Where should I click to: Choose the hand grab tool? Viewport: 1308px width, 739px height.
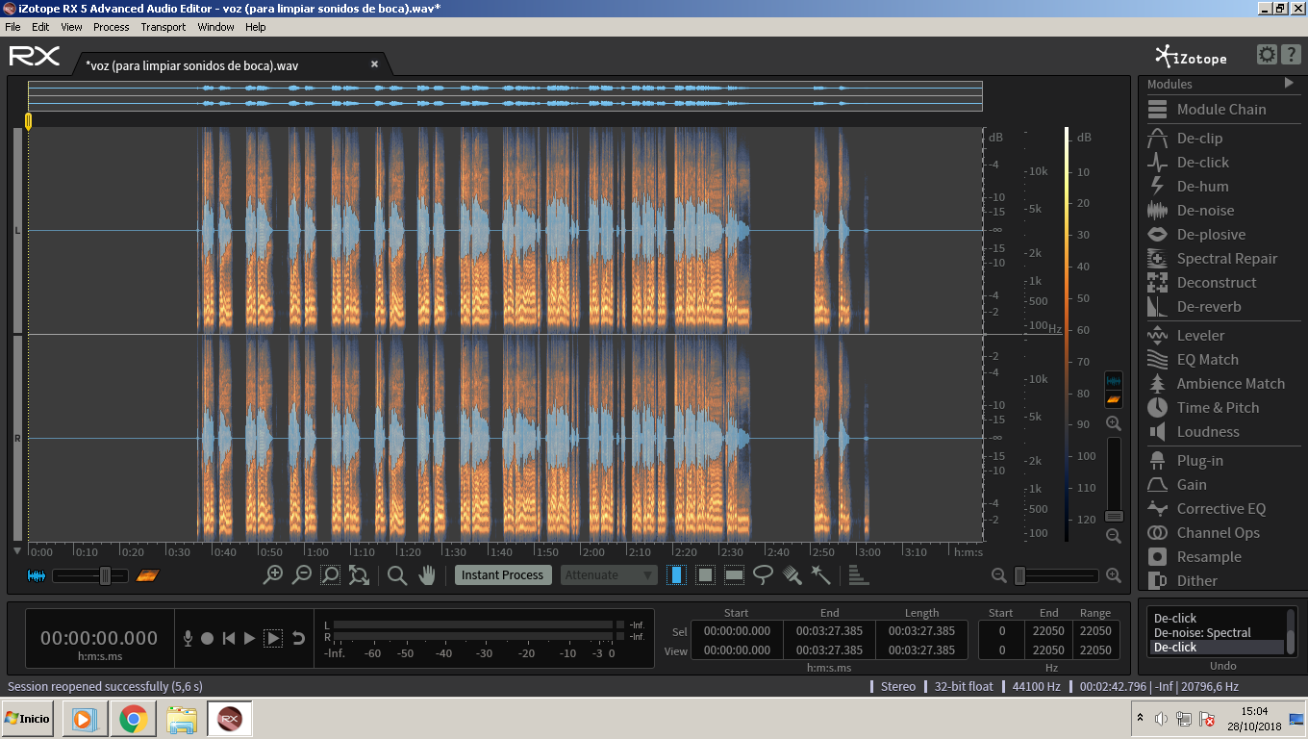point(426,575)
